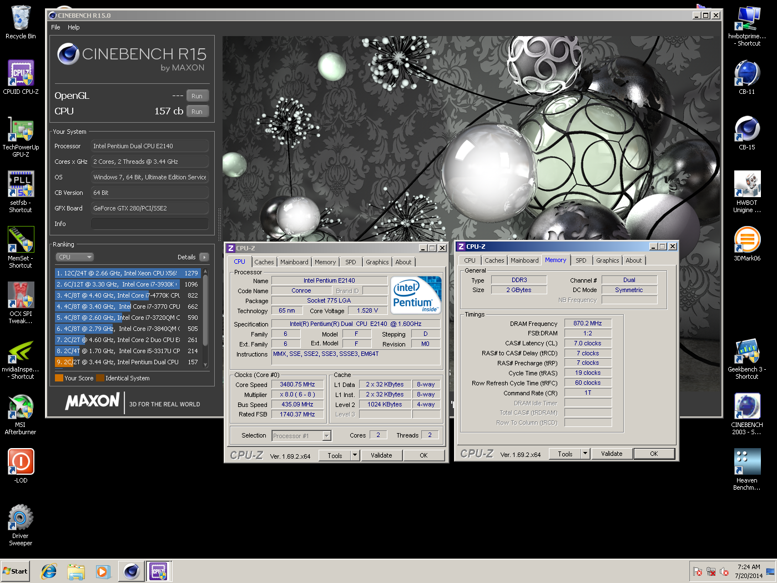Open Graphics tab in right CPU-Z window
Image resolution: width=777 pixels, height=583 pixels.
click(608, 260)
